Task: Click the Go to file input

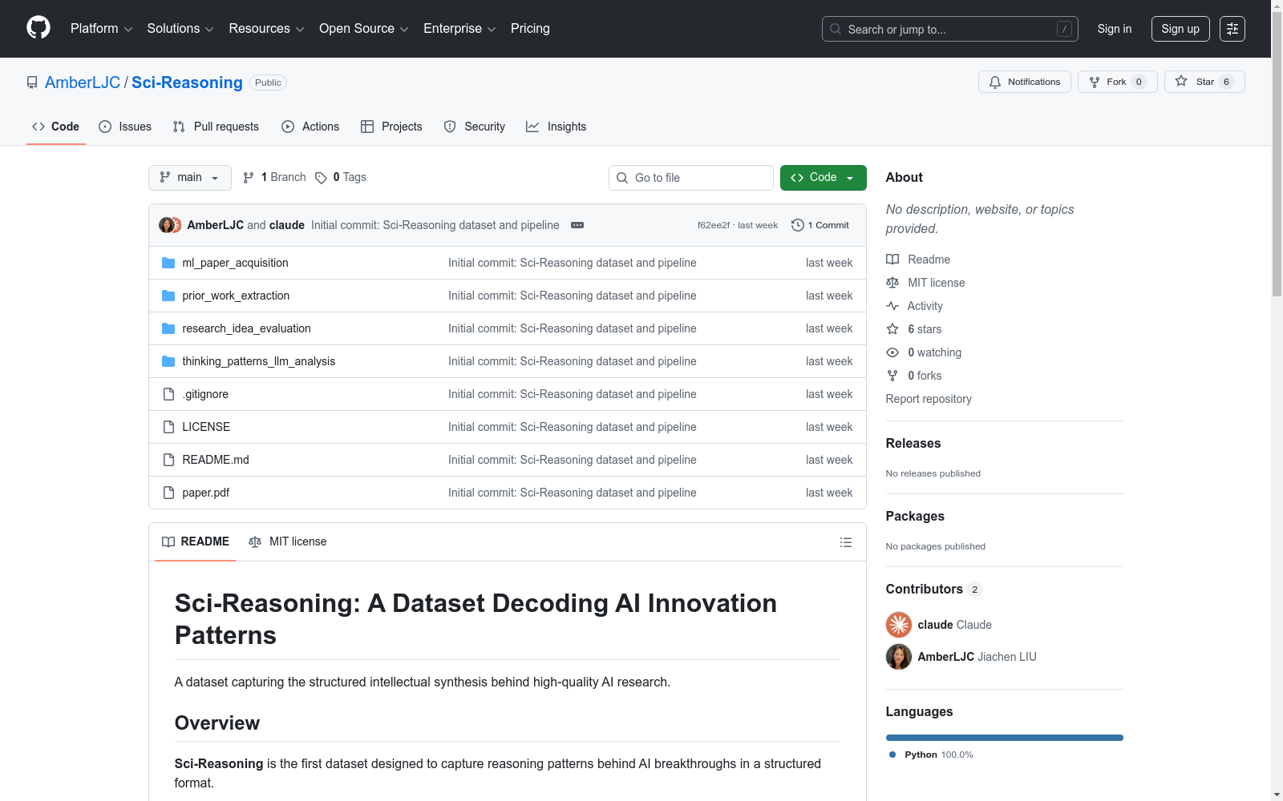Action: [x=691, y=178]
